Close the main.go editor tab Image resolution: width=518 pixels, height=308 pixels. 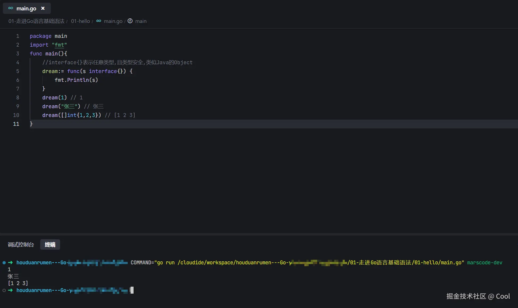tap(43, 8)
